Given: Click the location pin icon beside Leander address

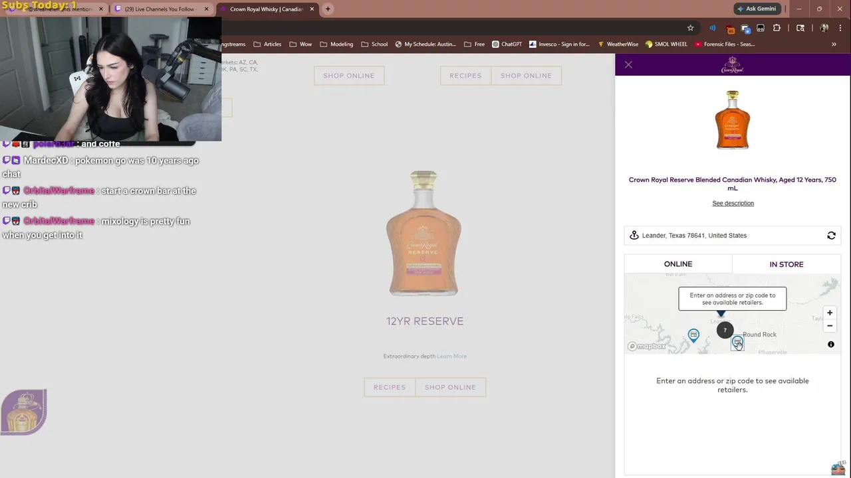Looking at the screenshot, I should pos(634,236).
